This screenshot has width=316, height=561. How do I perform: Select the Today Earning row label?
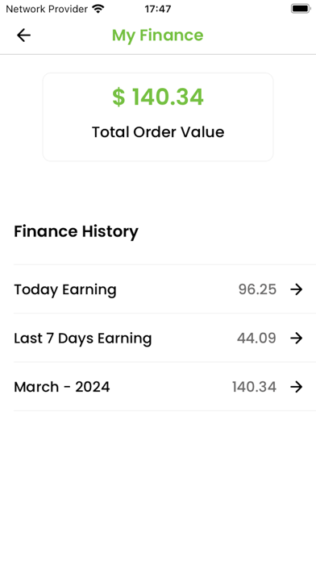[x=65, y=289]
